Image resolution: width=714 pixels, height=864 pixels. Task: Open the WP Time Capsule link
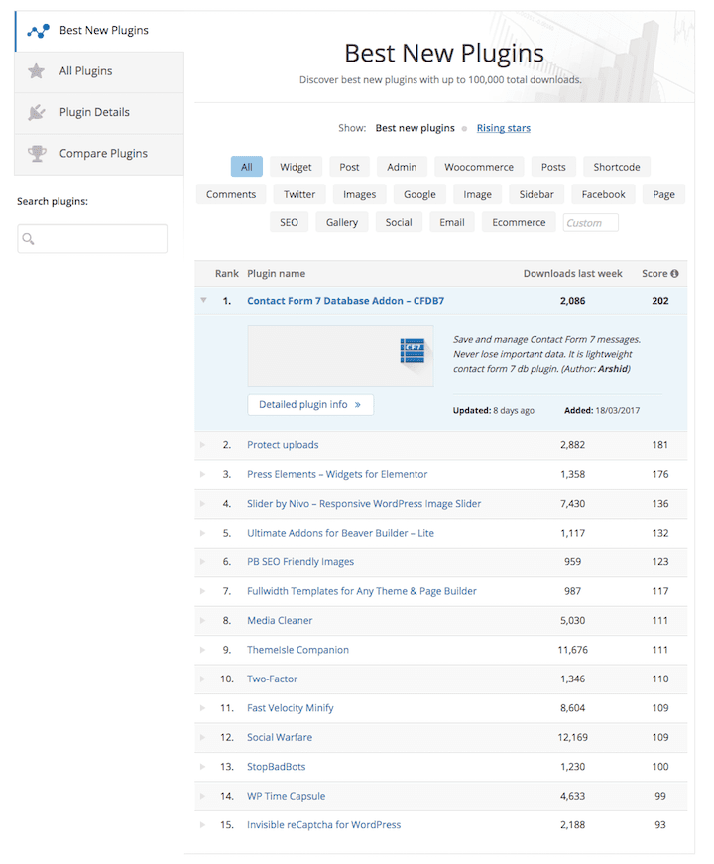point(286,796)
